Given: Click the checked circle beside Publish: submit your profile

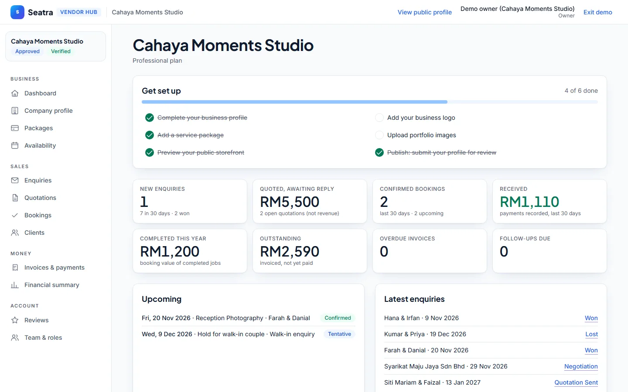Looking at the screenshot, I should tap(379, 152).
